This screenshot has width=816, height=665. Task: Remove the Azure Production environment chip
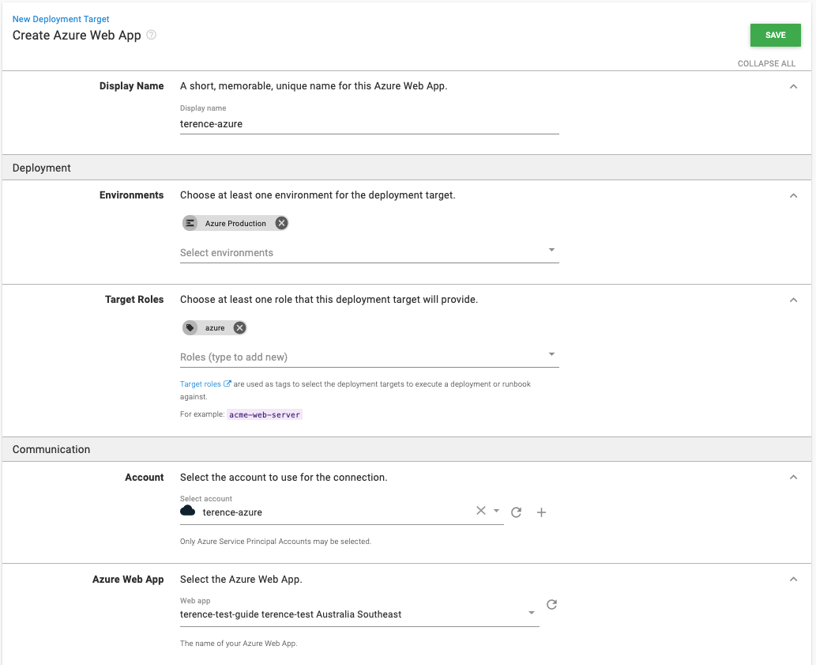(281, 223)
